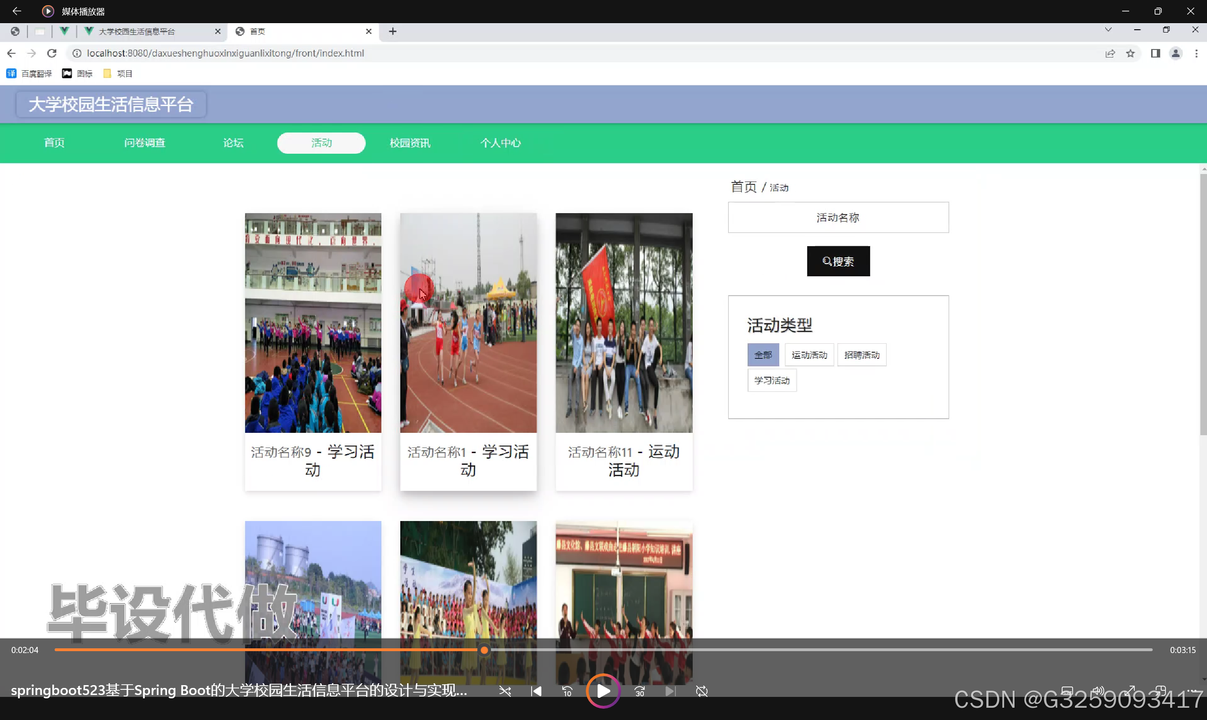This screenshot has width=1207, height=720.
Task: Click the video progress slider handle
Action: point(484,650)
